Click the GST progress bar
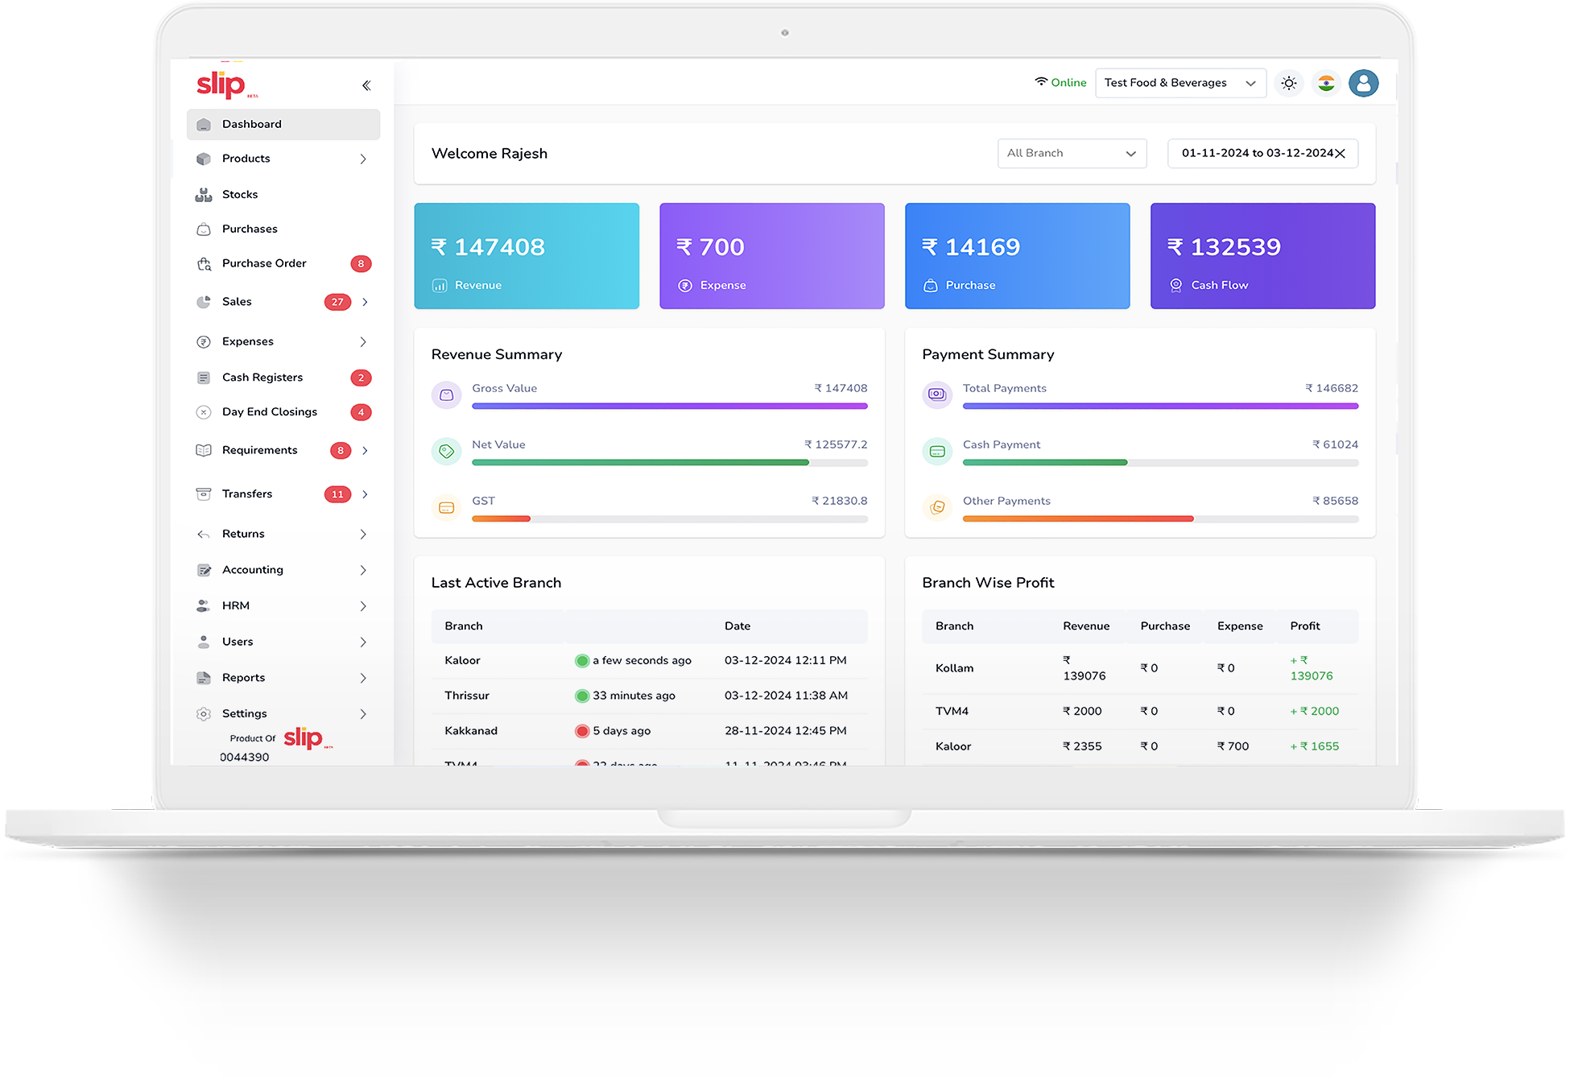 (x=670, y=519)
